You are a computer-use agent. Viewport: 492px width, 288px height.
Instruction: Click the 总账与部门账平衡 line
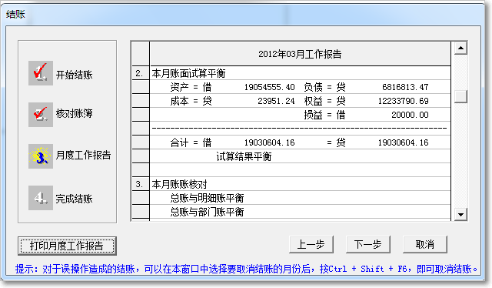coord(207,212)
